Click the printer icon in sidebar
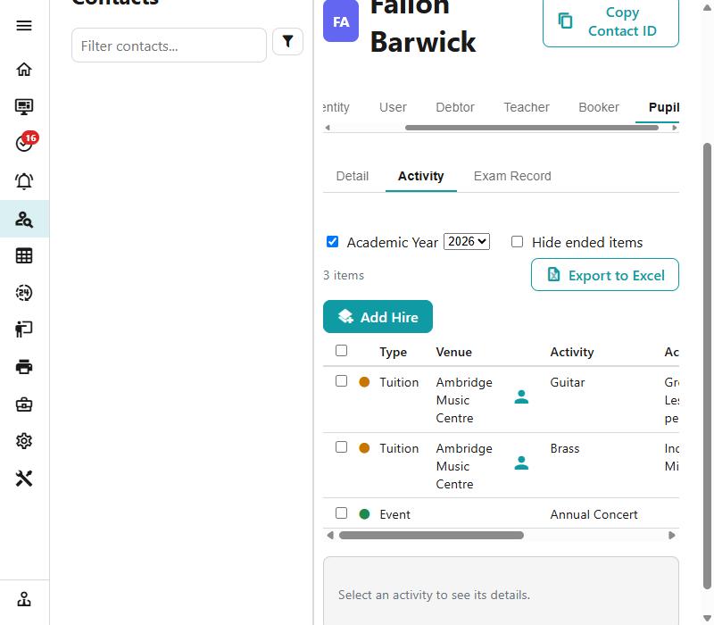This screenshot has height=625, width=714. tap(24, 367)
